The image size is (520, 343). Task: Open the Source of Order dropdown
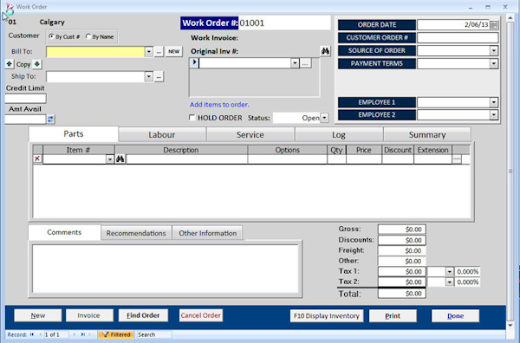pyautogui.click(x=493, y=50)
